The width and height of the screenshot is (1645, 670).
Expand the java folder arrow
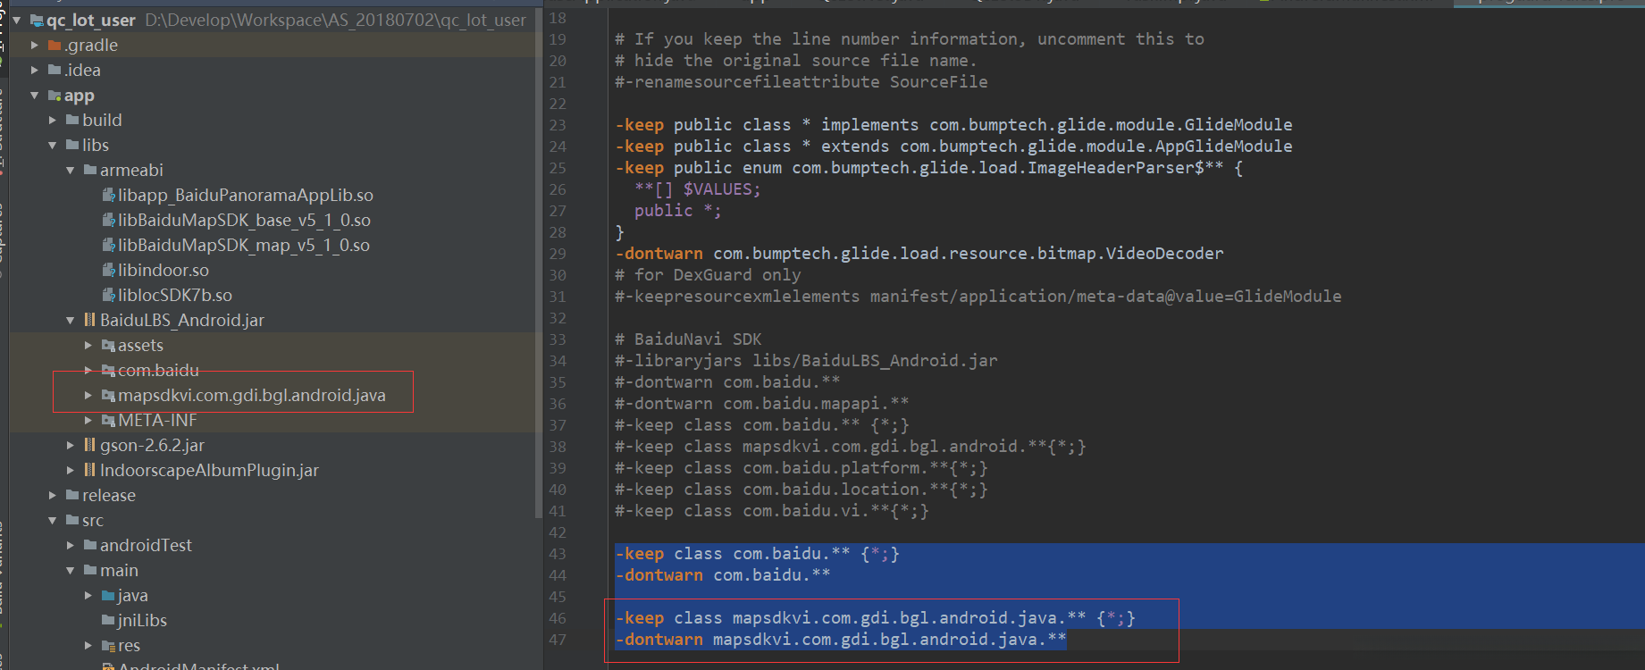tap(88, 595)
